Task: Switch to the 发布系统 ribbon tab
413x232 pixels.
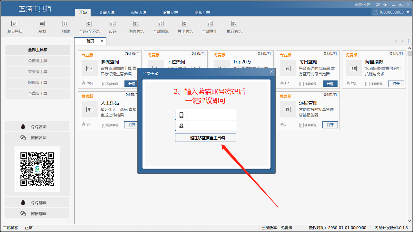Action: tap(170, 13)
